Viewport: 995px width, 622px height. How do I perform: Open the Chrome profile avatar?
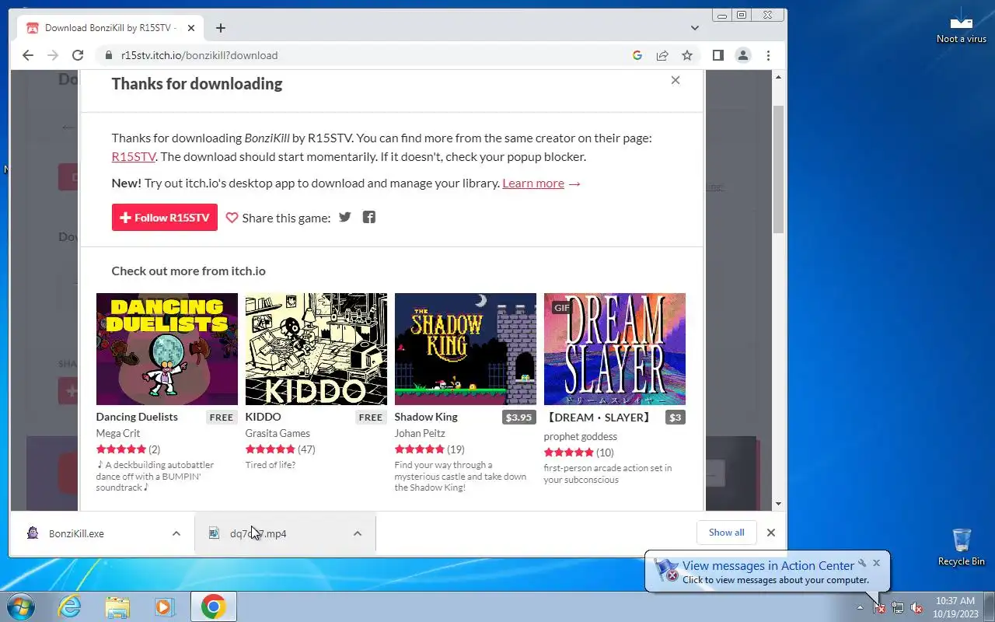pyautogui.click(x=743, y=55)
